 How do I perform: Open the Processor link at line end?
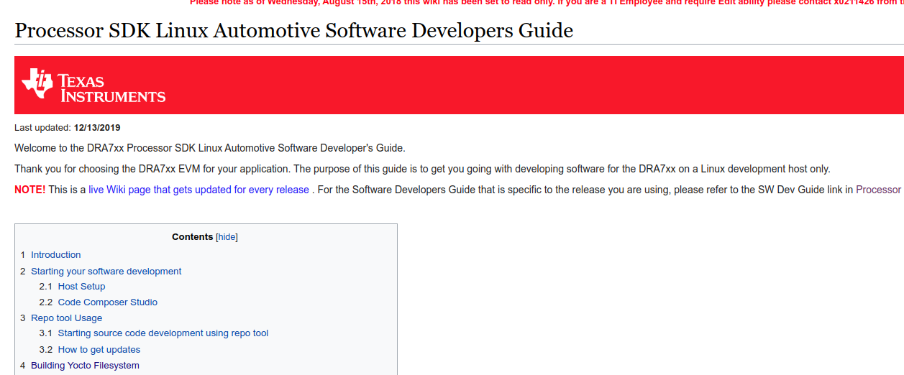tap(878, 190)
